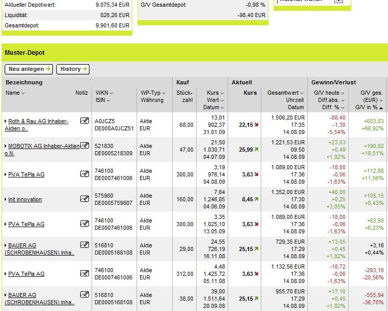Select Liquidität value 826,26 EUR
Screen dimensions: 388x311
coord(115,15)
